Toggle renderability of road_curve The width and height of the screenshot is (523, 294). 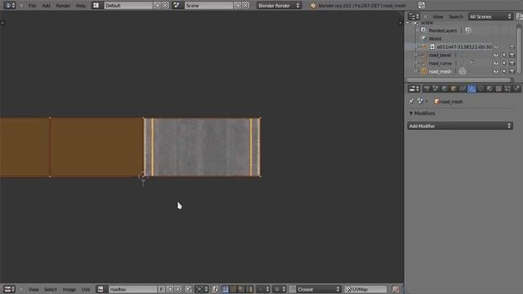pos(512,63)
